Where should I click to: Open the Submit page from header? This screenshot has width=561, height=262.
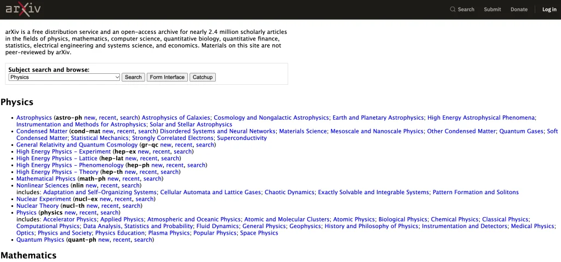493,9
